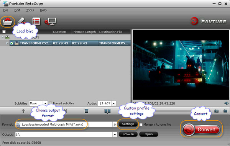Open the red task list icon
The width and height of the screenshot is (230, 146).
point(36,21)
